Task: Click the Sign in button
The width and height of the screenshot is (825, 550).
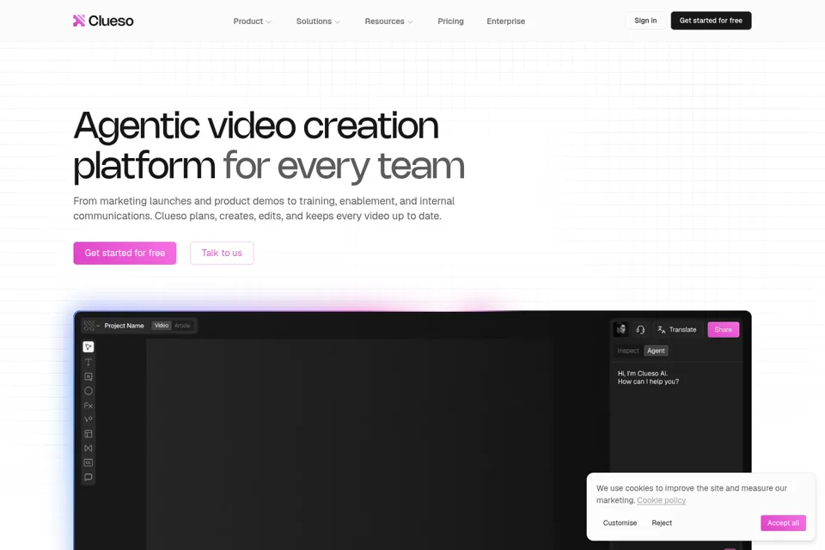Action: pos(645,21)
